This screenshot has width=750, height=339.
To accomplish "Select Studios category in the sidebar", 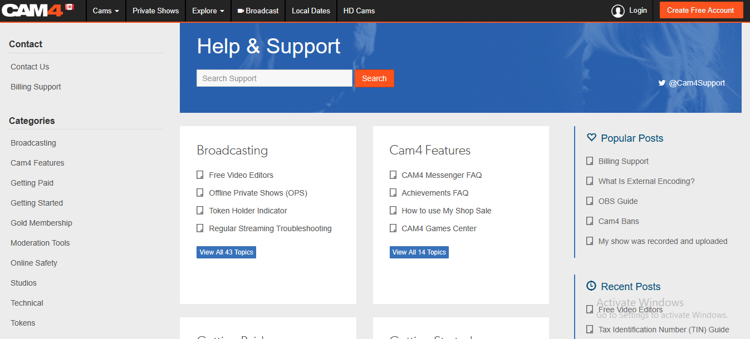I will [23, 283].
